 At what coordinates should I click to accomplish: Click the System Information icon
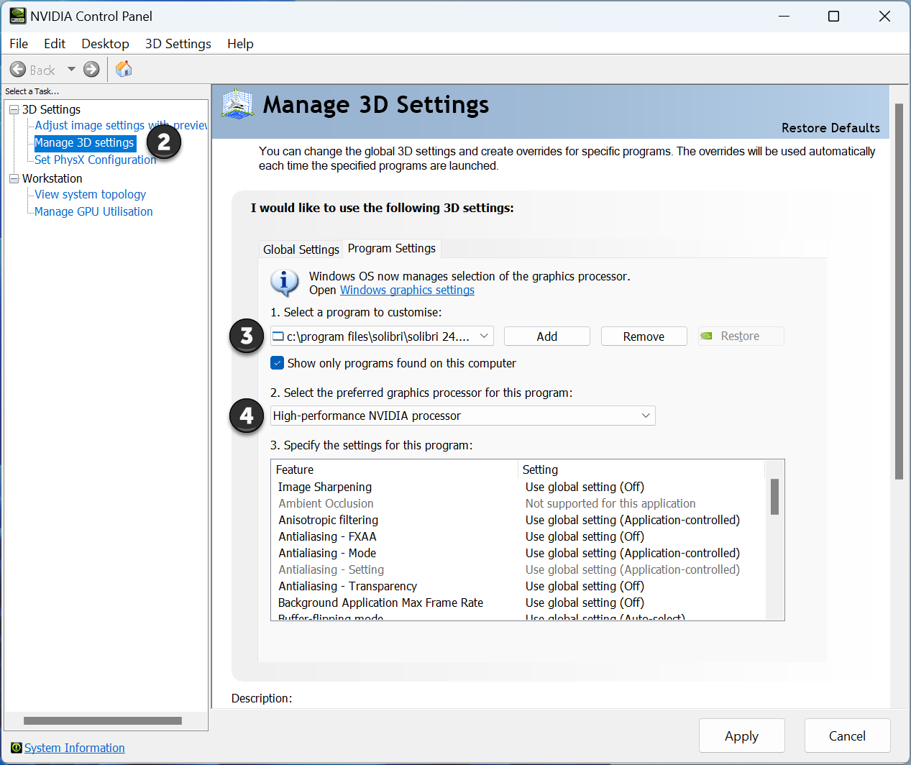17,748
